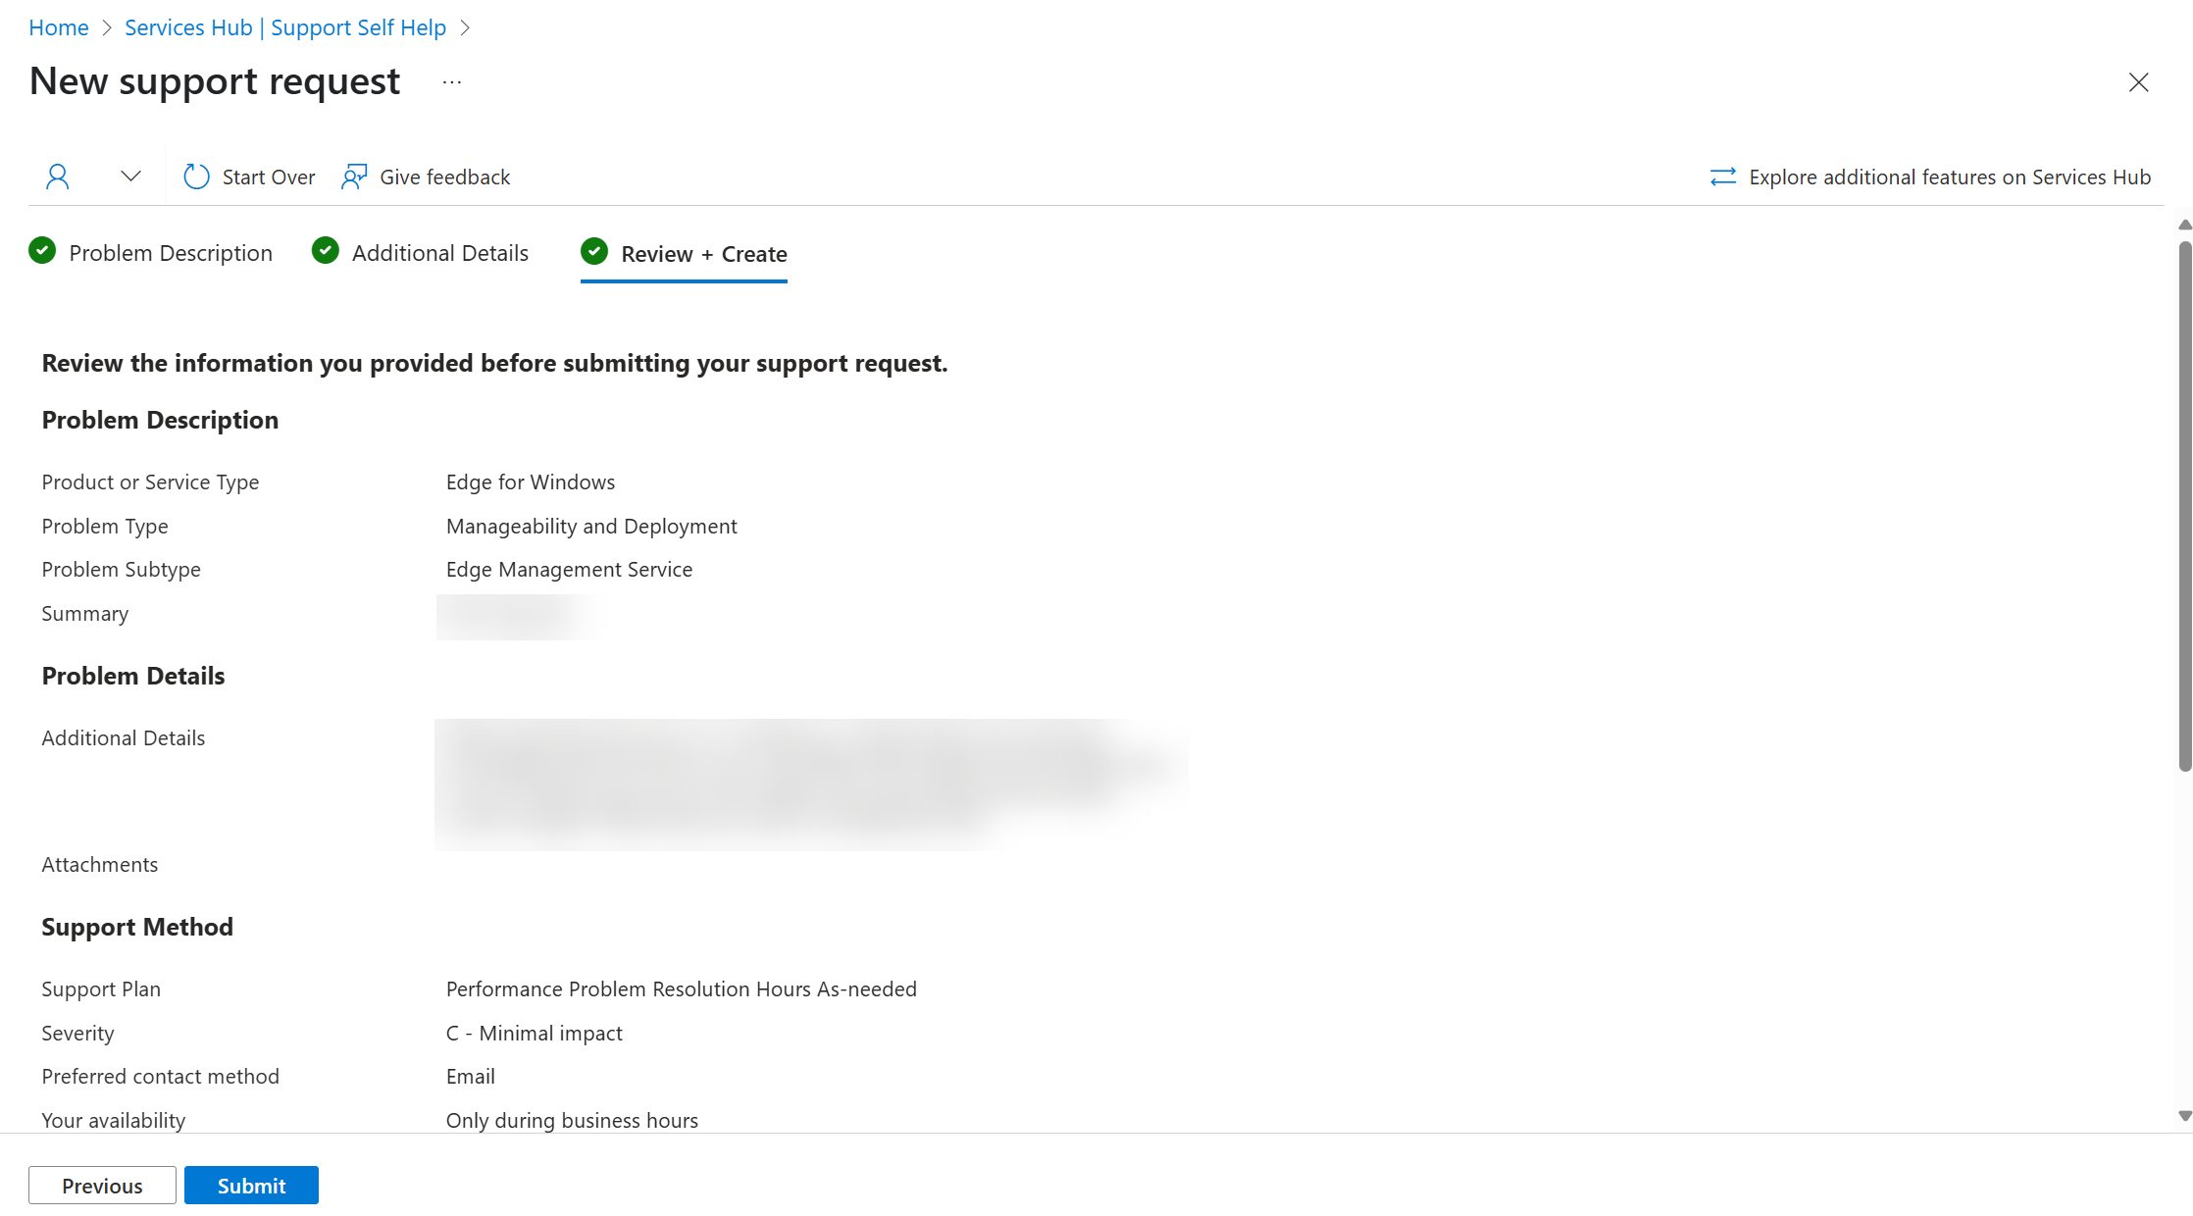Viewport: 2193px width, 1216px height.
Task: Click the Explore additional features icon
Action: point(1723,177)
